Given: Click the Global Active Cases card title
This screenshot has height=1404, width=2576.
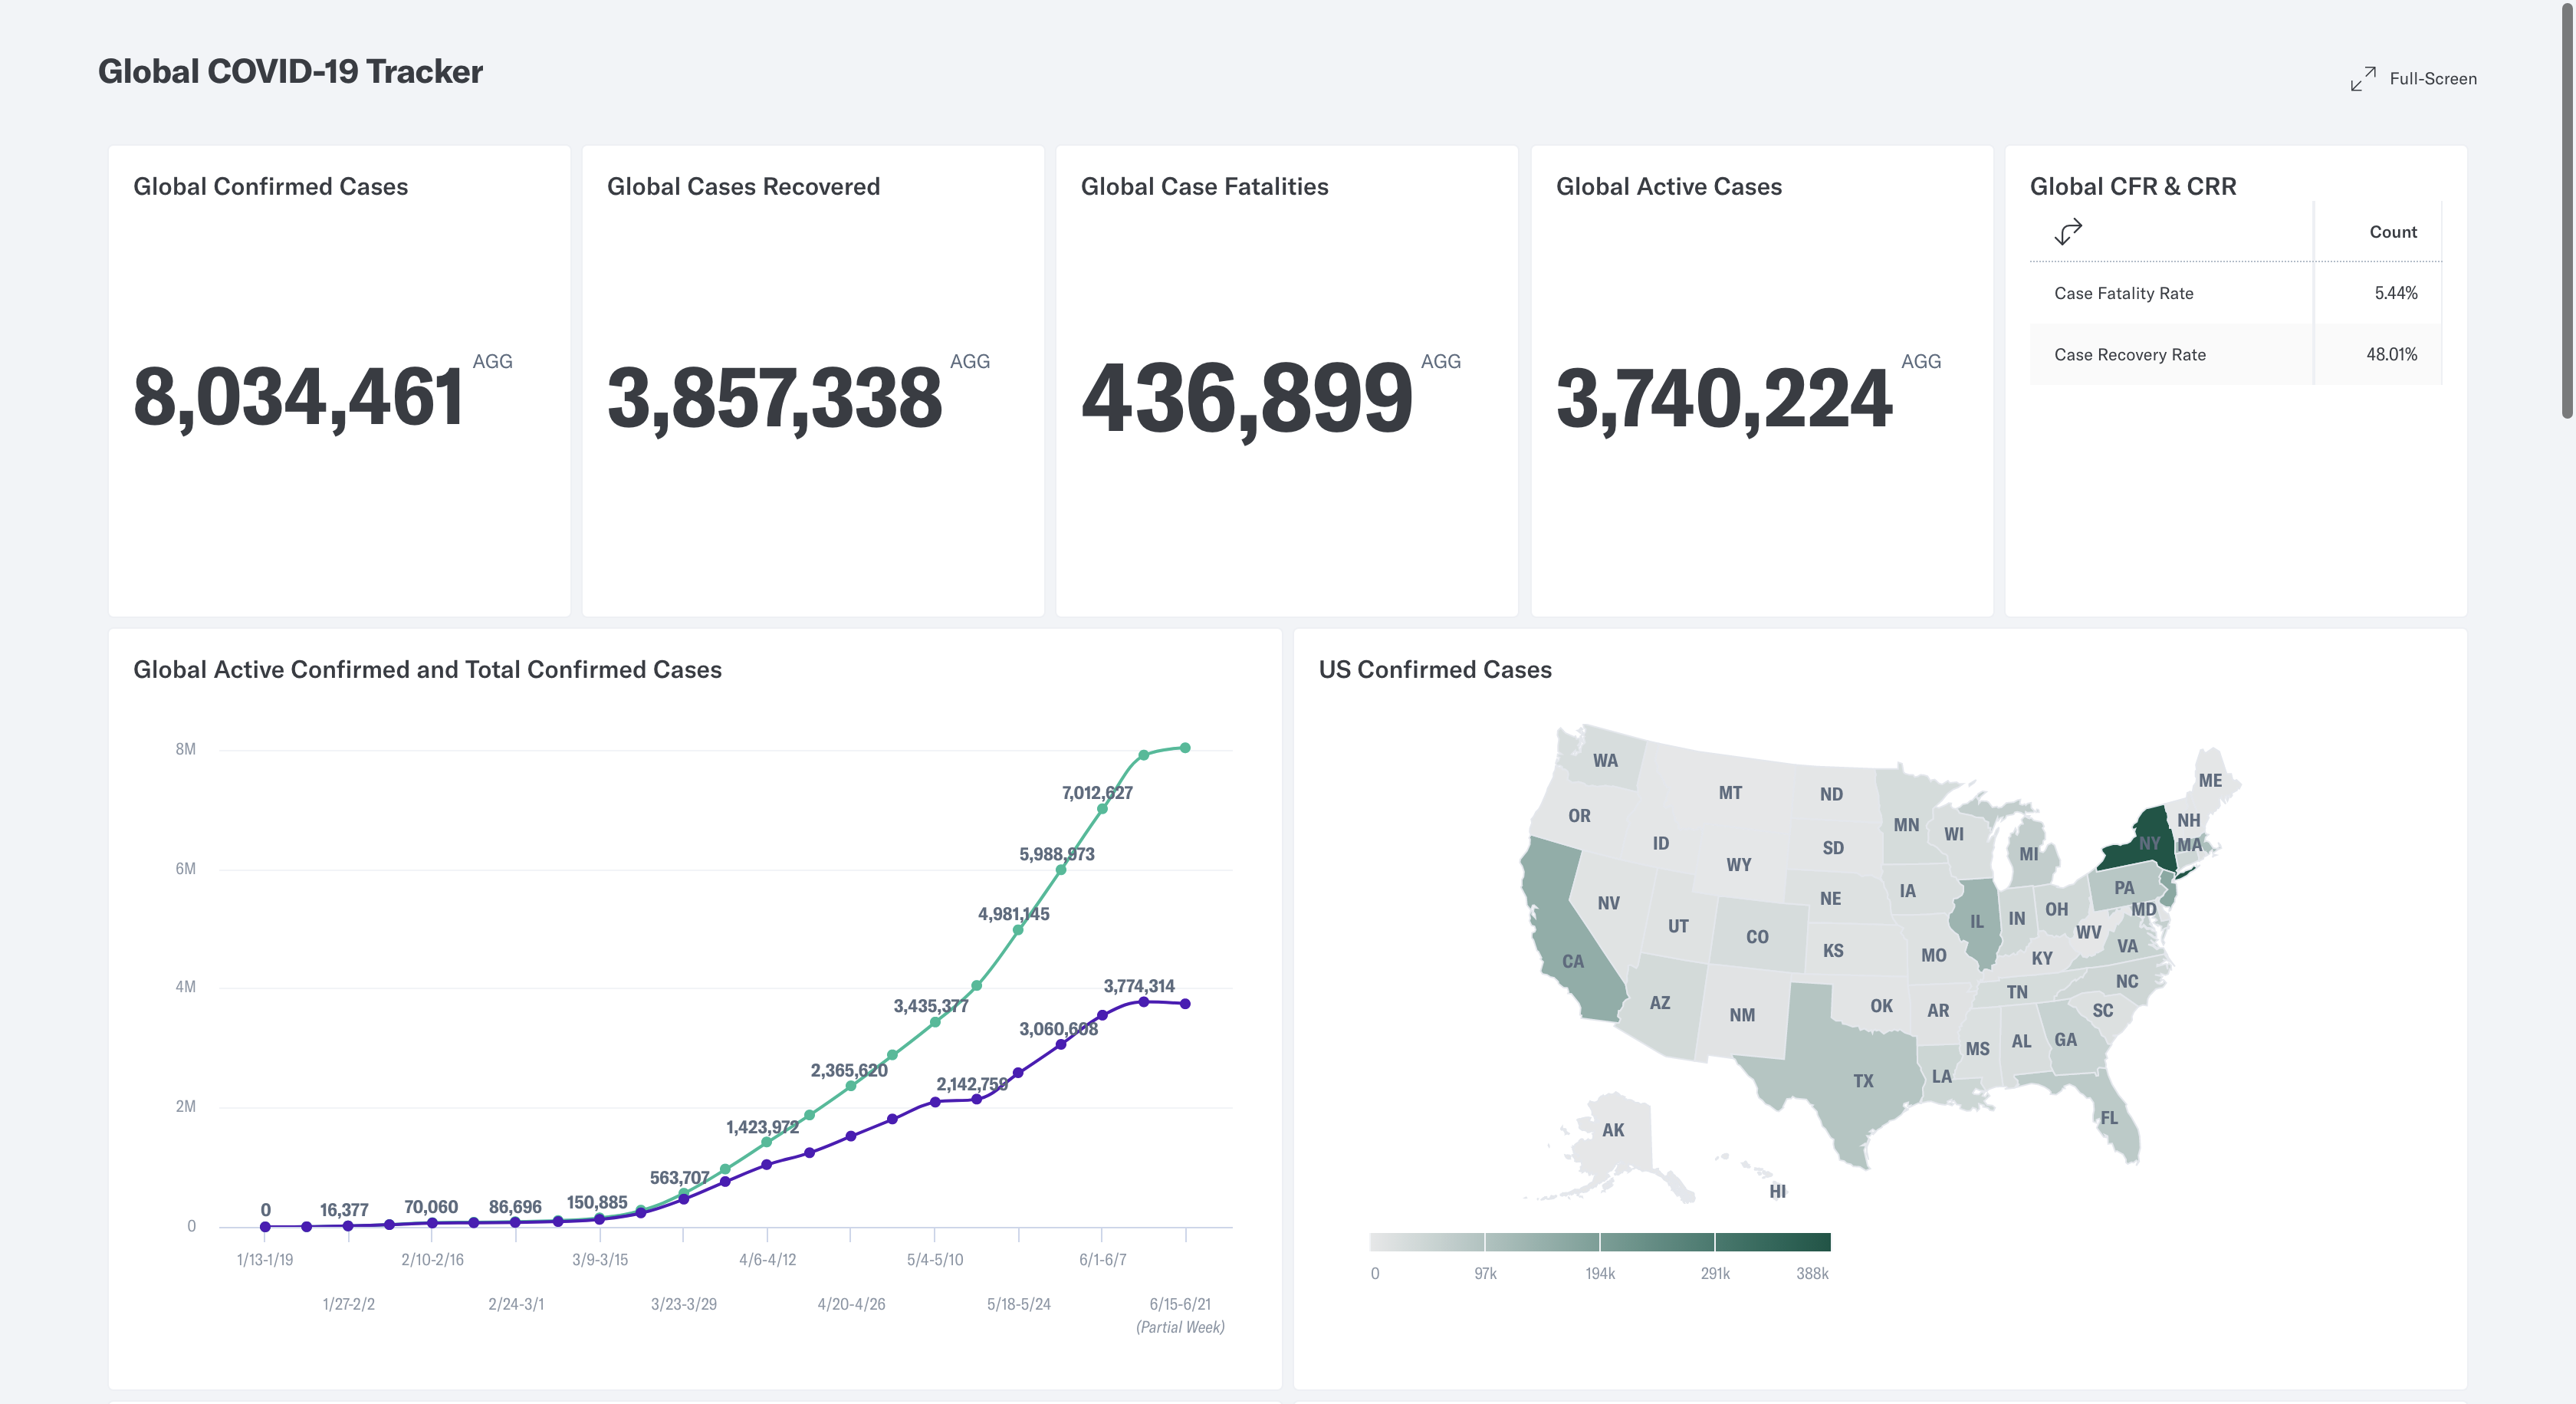Looking at the screenshot, I should click(1668, 186).
